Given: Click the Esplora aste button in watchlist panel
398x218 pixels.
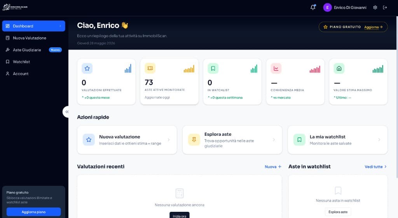Looking at the screenshot, I should (338, 212).
